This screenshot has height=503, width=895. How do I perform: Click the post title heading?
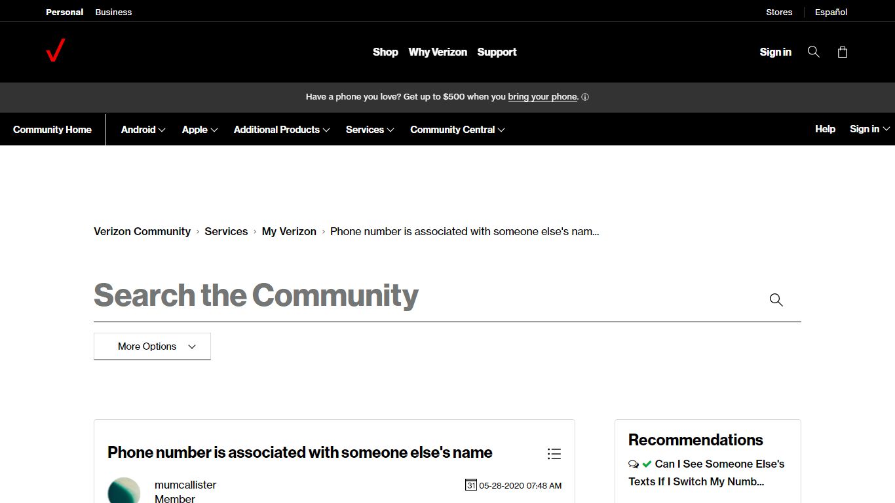click(300, 453)
